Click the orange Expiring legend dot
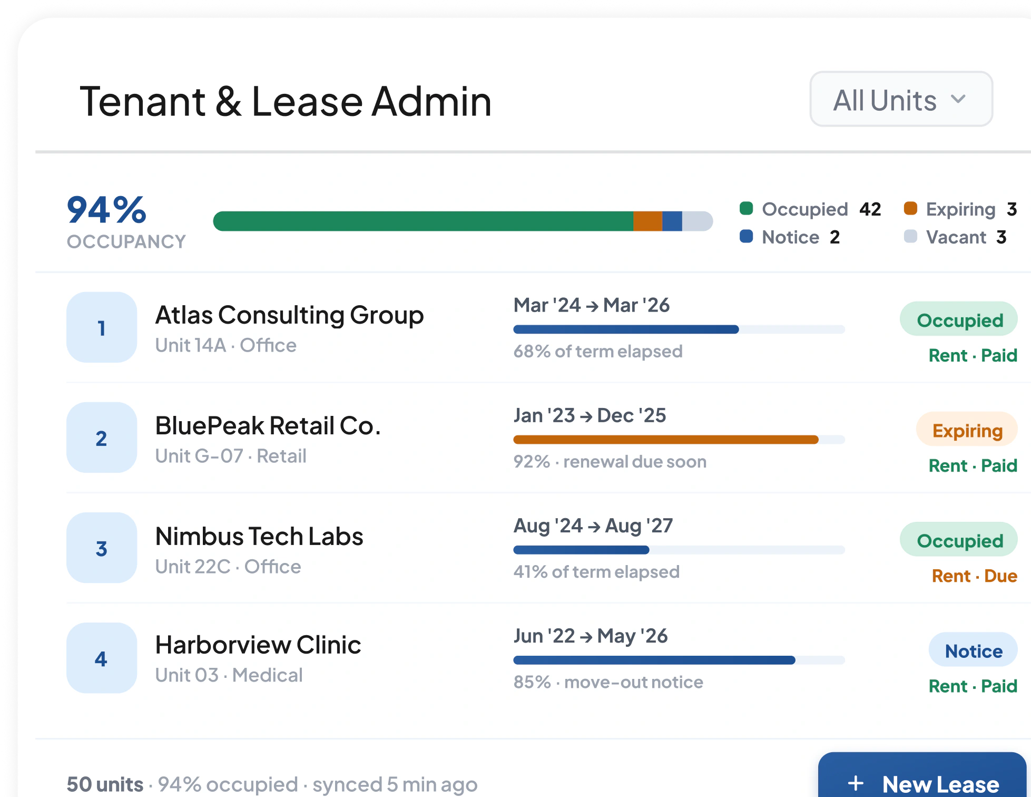This screenshot has width=1031, height=797. (x=910, y=208)
